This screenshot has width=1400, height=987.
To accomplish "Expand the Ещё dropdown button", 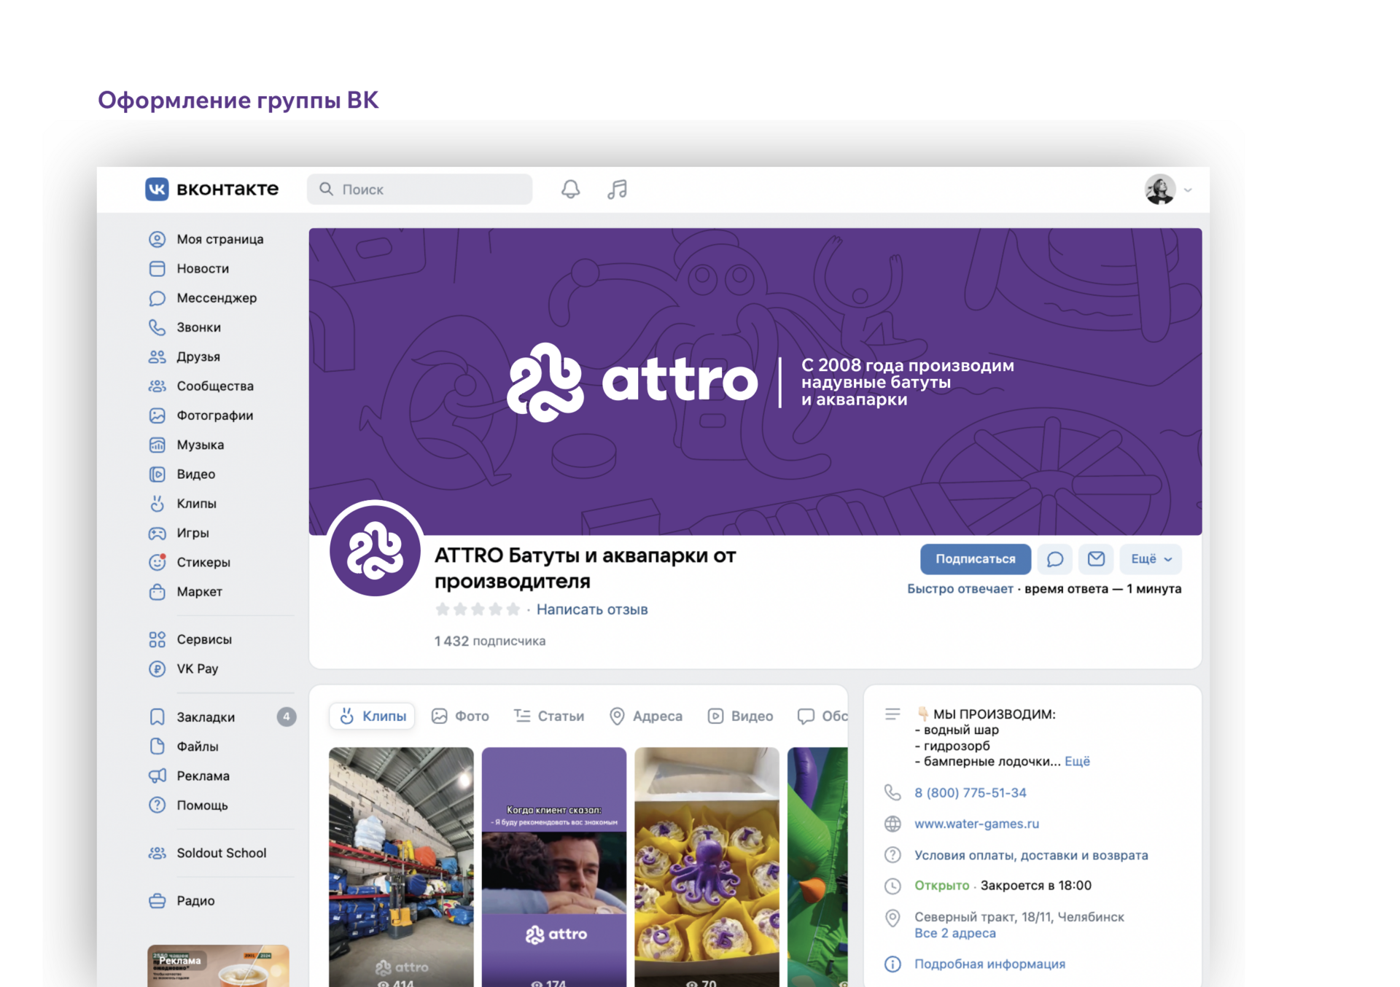I will [x=1151, y=559].
